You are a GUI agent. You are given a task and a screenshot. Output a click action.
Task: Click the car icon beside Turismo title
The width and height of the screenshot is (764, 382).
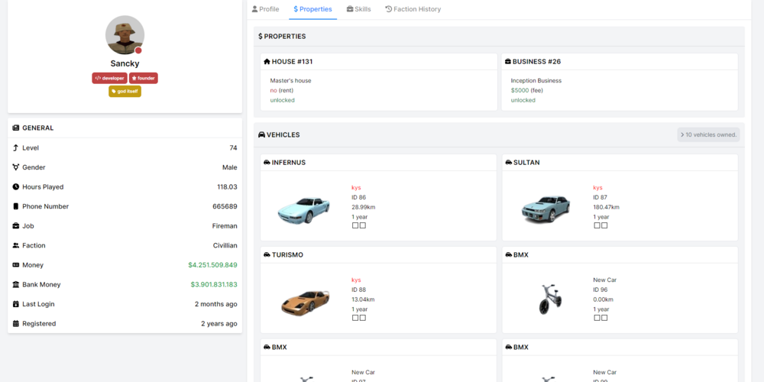pyautogui.click(x=267, y=255)
